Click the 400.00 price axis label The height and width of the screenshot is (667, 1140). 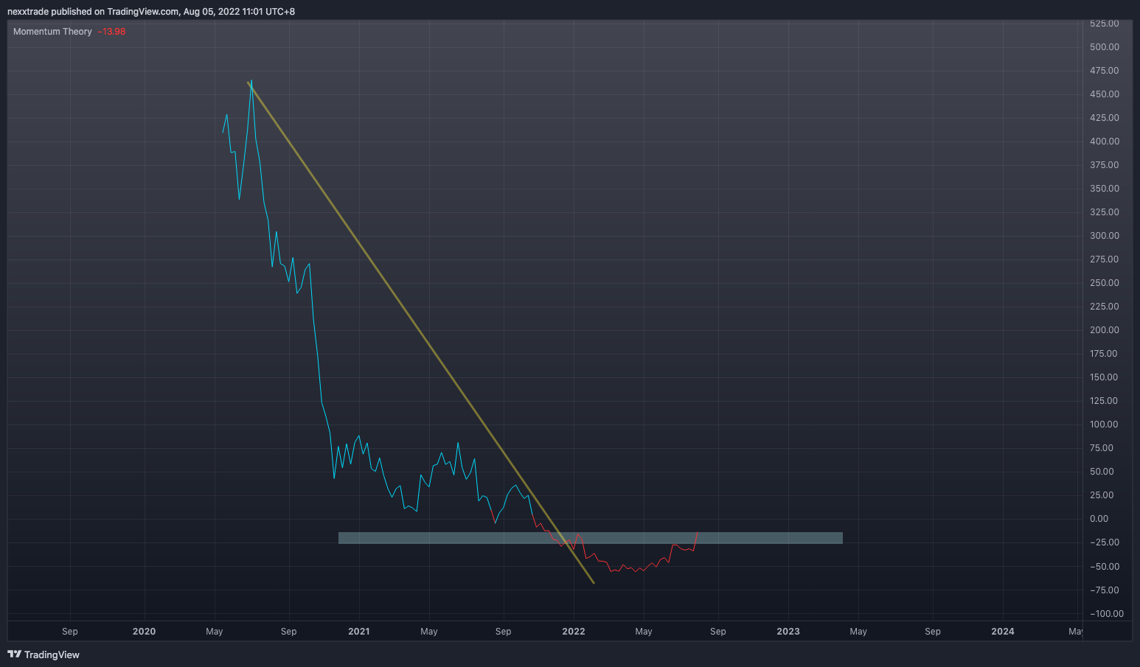(1104, 142)
